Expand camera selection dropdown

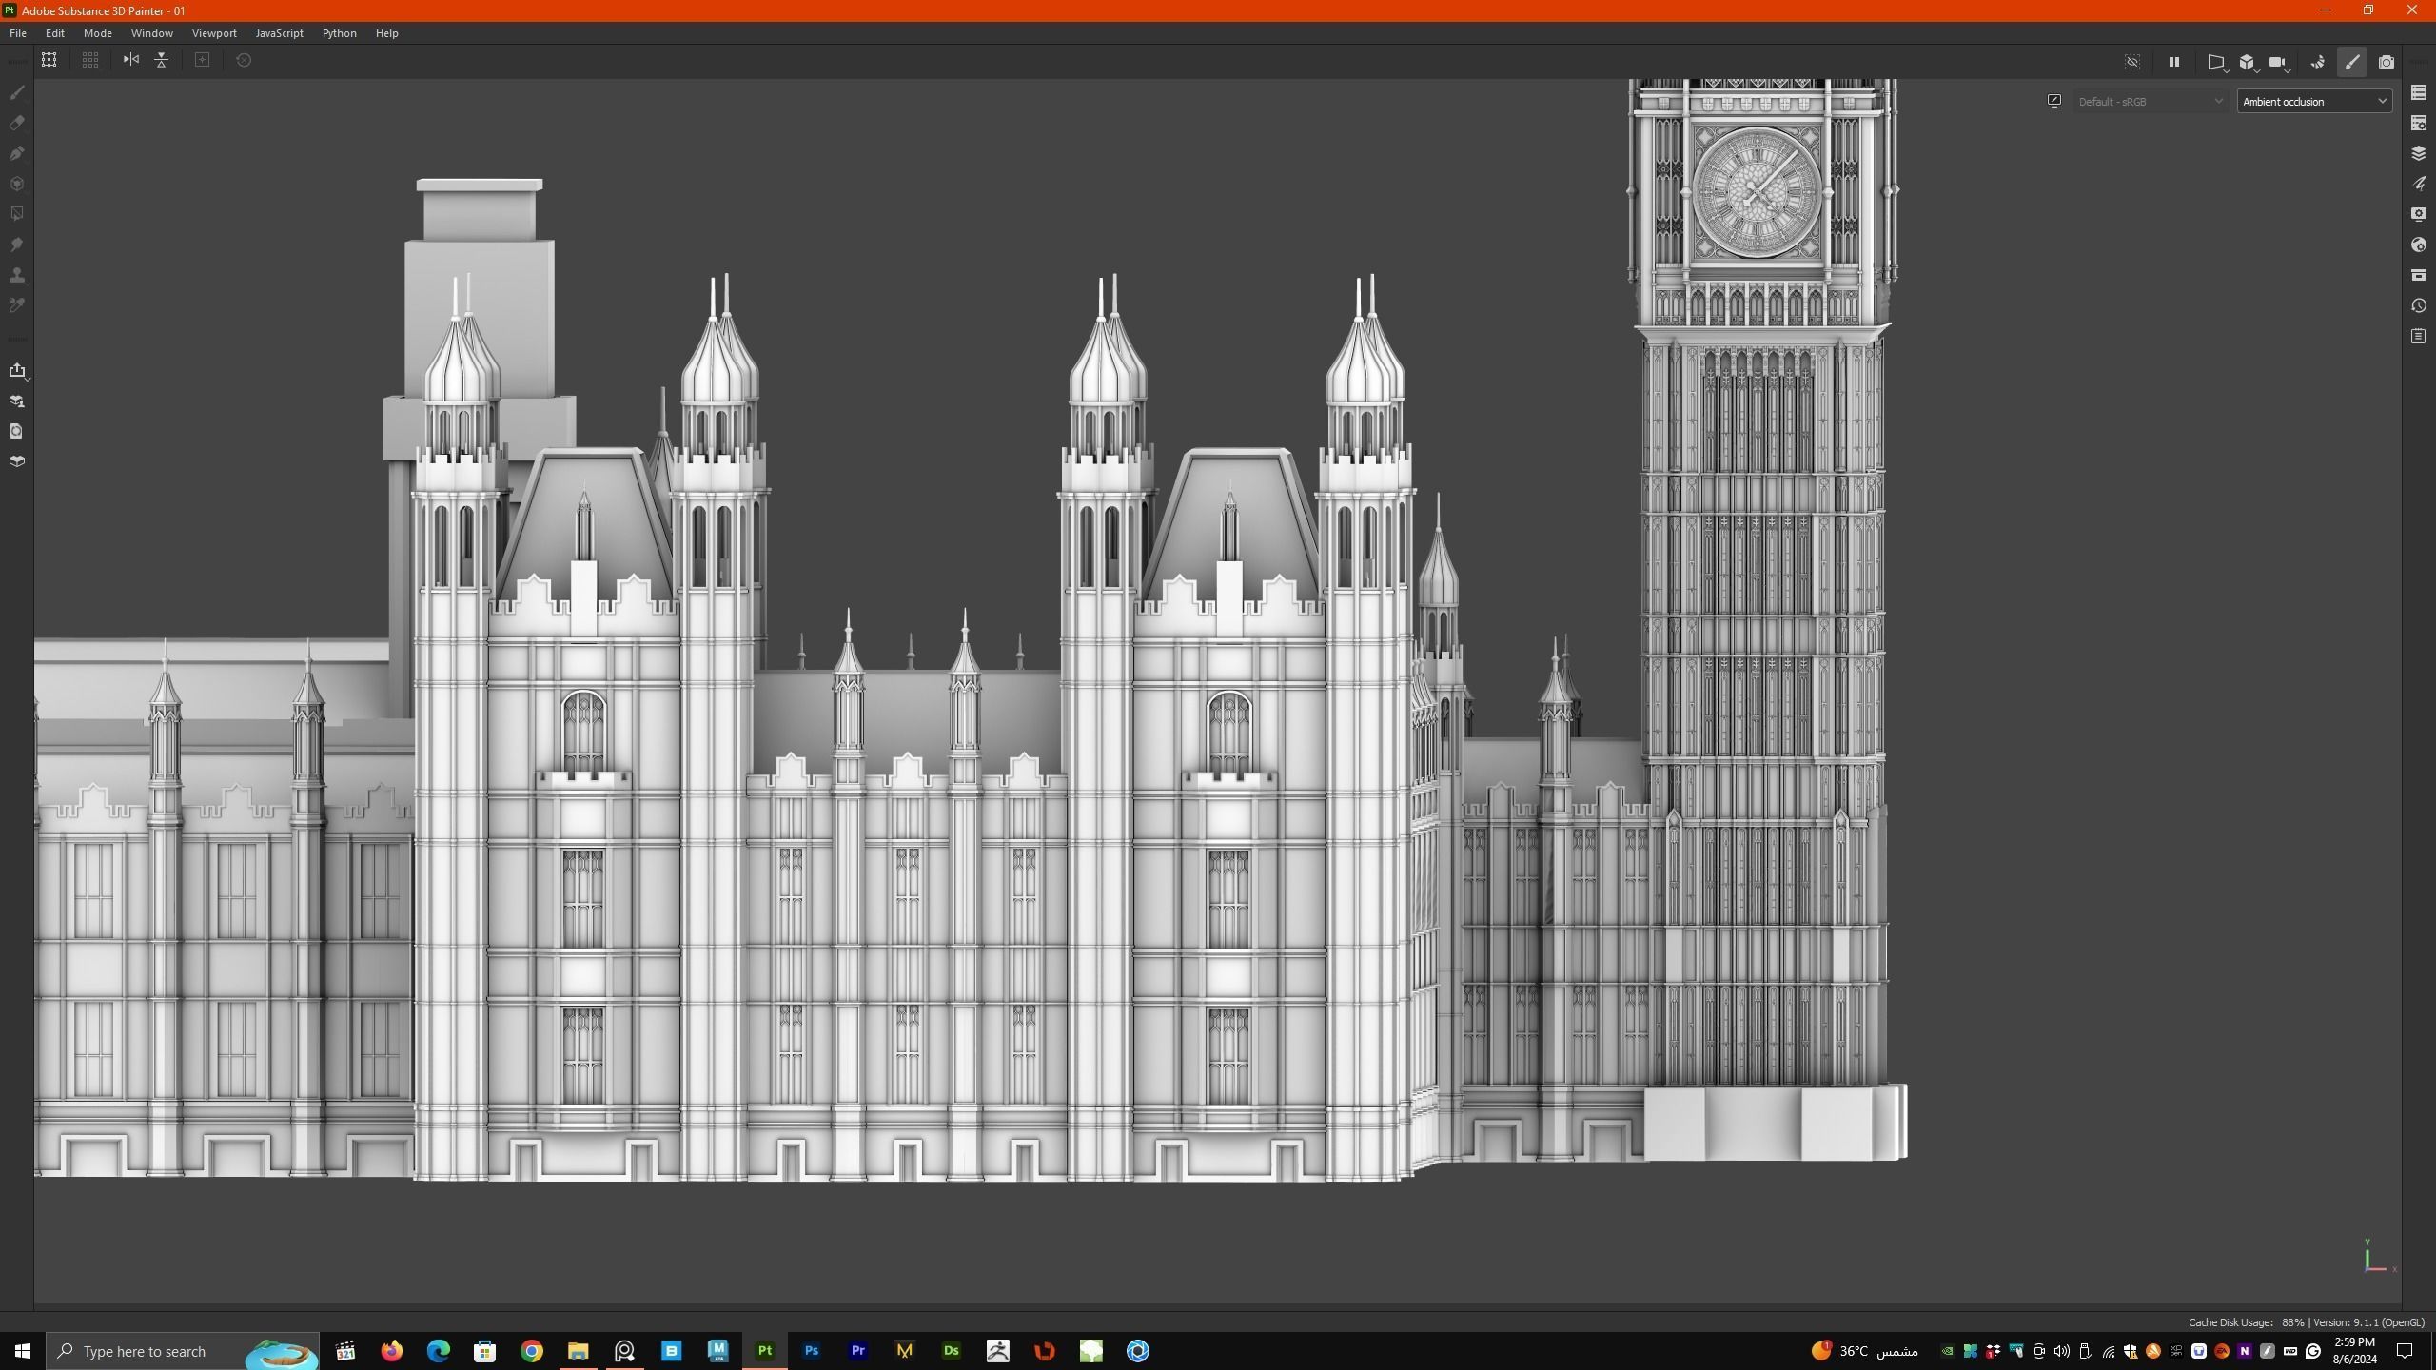point(2278,62)
